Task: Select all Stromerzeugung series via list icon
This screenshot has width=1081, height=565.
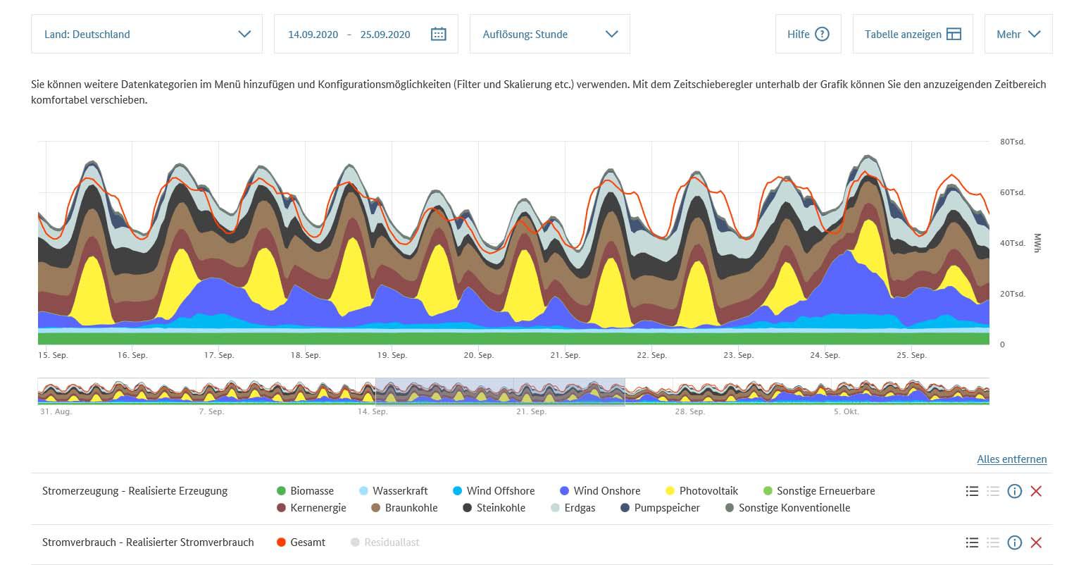Action: (972, 491)
